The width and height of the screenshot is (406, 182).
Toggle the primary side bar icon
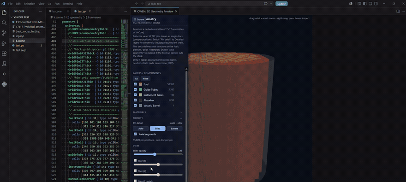[365, 4]
